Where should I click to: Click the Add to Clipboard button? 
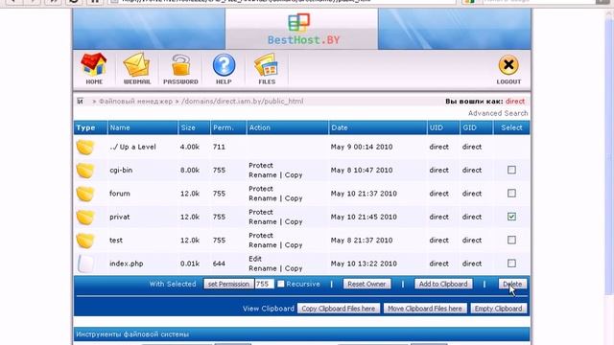click(x=443, y=284)
